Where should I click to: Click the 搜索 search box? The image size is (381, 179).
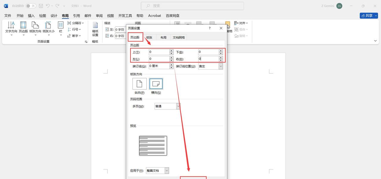(x=192, y=6)
